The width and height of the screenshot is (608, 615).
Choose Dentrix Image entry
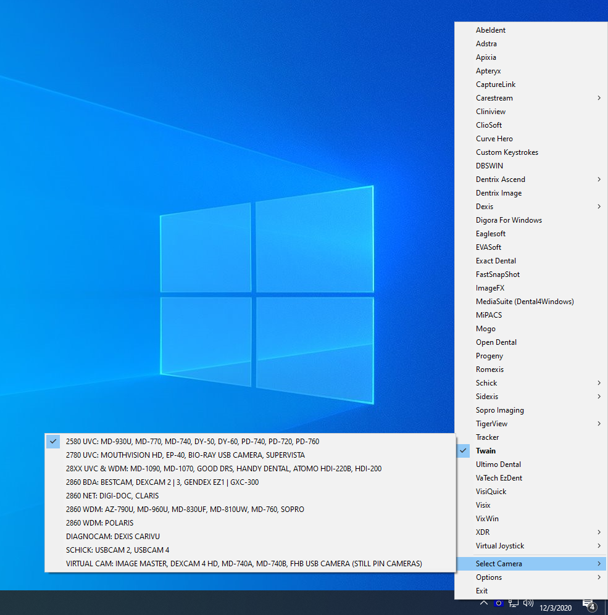point(531,193)
